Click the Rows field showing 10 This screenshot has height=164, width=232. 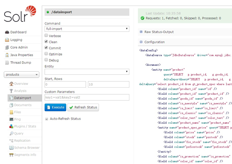[x=108, y=84]
